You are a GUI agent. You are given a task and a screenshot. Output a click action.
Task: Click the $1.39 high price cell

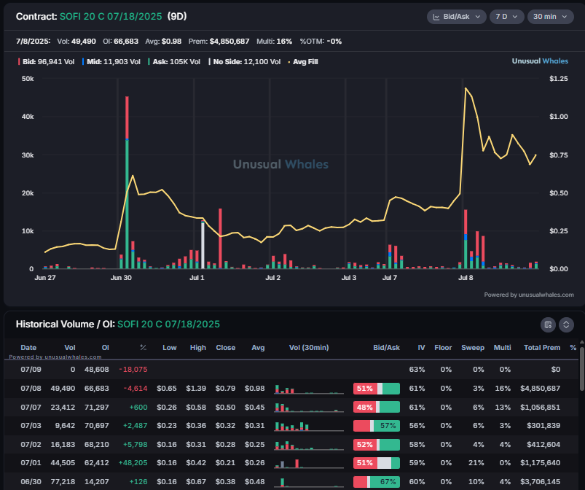196,389
